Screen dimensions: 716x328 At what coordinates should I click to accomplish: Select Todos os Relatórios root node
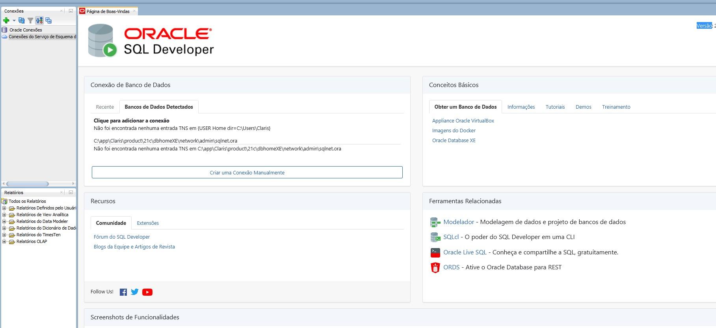pyautogui.click(x=27, y=201)
